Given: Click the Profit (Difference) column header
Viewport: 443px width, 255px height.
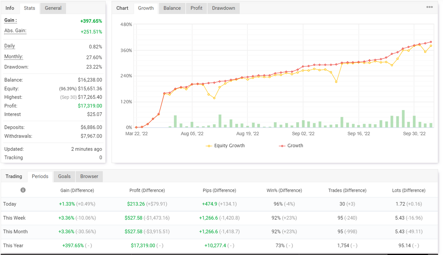Looking at the screenshot, I should pyautogui.click(x=147, y=190).
